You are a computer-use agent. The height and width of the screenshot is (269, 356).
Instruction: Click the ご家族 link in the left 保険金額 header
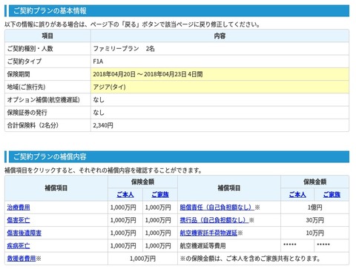pos(160,195)
